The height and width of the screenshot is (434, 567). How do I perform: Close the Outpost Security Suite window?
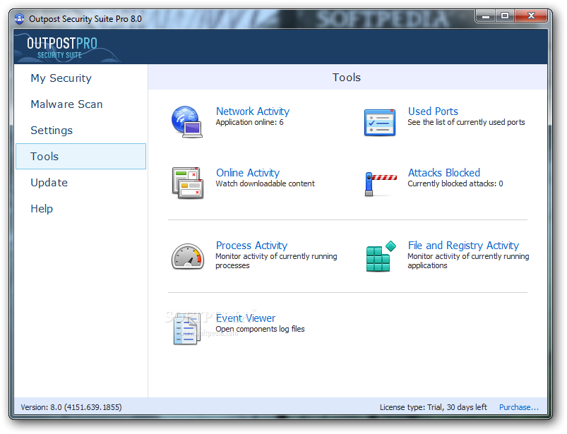click(x=531, y=16)
